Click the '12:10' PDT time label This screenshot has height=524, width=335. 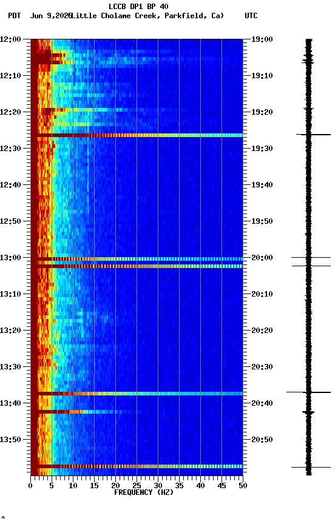pos(10,76)
